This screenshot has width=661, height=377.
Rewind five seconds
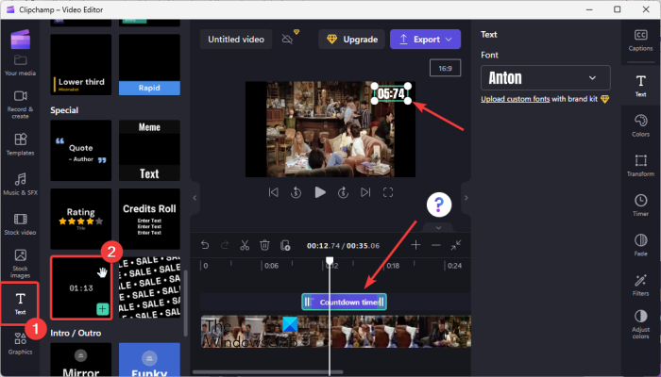tap(296, 192)
